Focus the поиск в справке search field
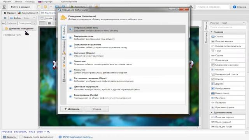 212,7
